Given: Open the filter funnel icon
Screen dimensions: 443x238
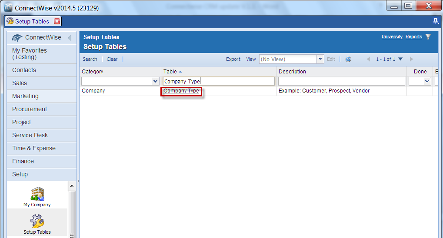Looking at the screenshot, I should 428,37.
